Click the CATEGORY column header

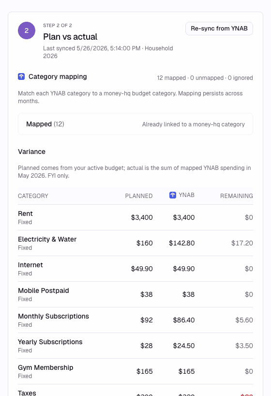pyautogui.click(x=33, y=196)
